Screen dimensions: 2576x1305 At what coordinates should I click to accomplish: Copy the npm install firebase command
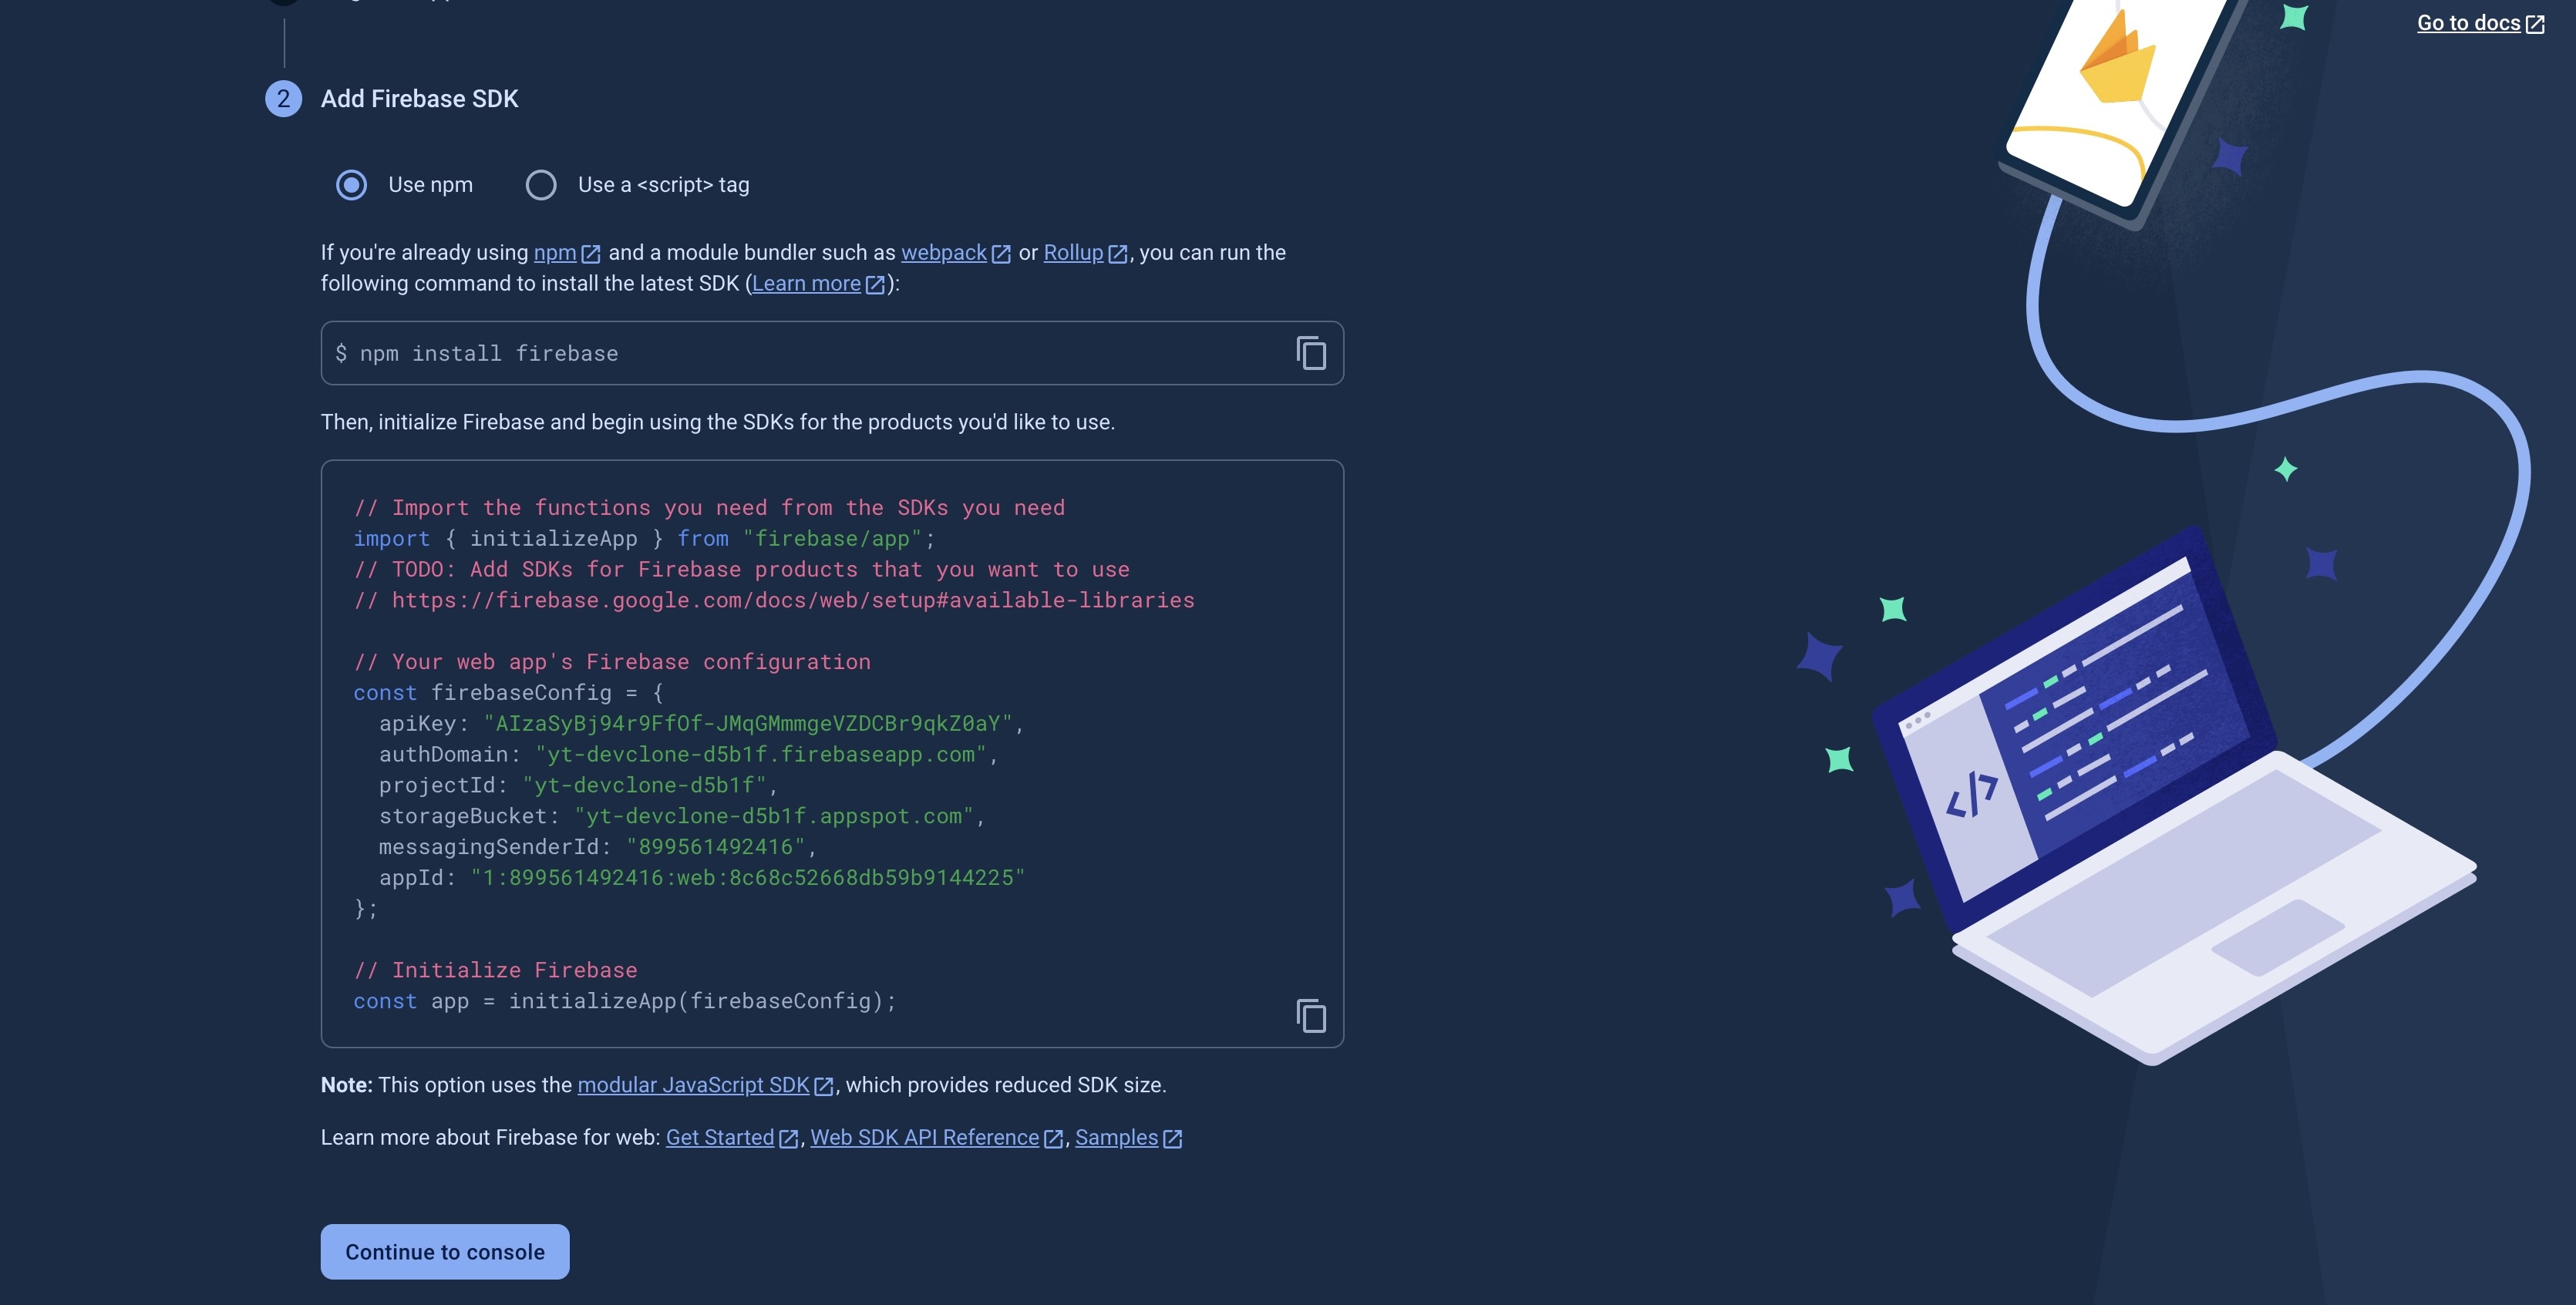[1311, 353]
